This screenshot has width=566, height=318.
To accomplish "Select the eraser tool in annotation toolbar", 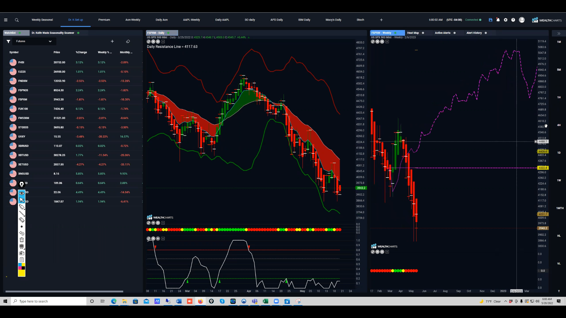I will (x=22, y=220).
